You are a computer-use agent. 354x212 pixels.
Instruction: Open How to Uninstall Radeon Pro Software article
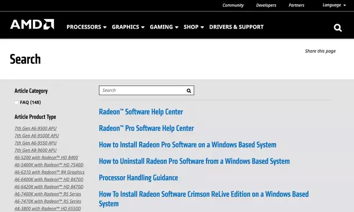click(x=194, y=161)
